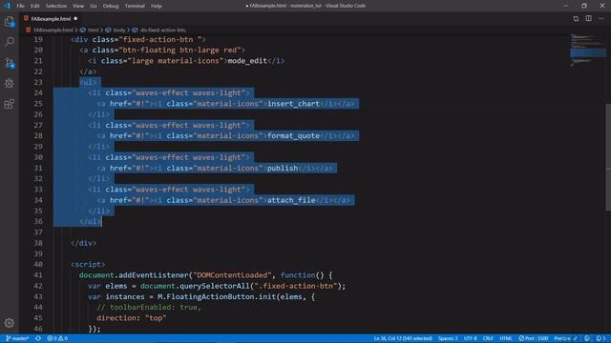611x343 pixels.
Task: Click the Port: 5500 Live Server indicator
Action: tap(534, 338)
